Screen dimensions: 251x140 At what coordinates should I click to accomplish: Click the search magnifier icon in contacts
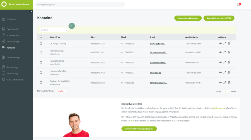click(x=66, y=30)
